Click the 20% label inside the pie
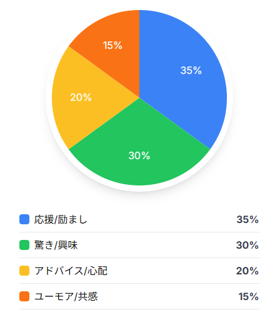Screen dimensions: 270x317 click(81, 97)
